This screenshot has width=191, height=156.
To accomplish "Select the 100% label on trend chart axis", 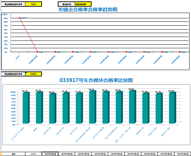I will click(x=5, y=14).
